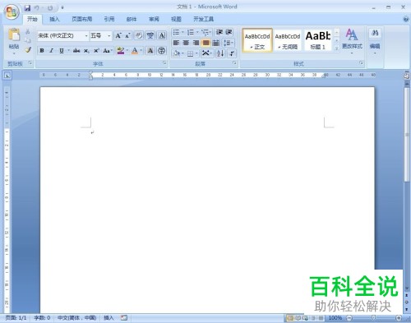Image resolution: width=411 pixels, height=323 pixels.
Task: Shrink font size with small A button
Action: point(127,35)
